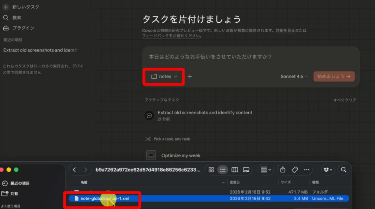Click the 471.7 MB folder size cell
Viewport: 375px width, 209px height.
[298, 192]
